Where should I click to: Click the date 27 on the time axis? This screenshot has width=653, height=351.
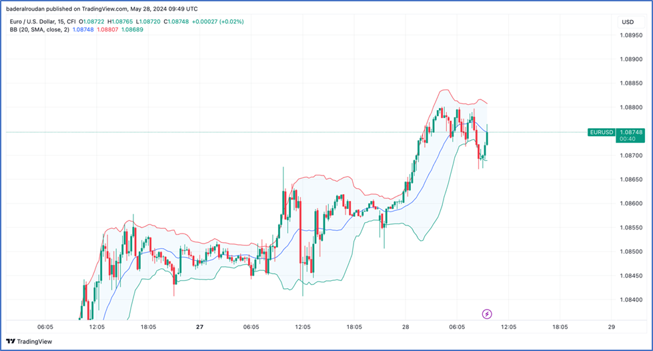[x=199, y=327]
